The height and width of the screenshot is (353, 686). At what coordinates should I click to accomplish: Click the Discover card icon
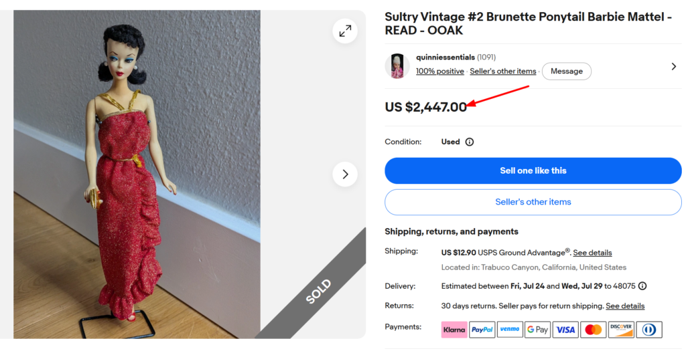point(621,330)
